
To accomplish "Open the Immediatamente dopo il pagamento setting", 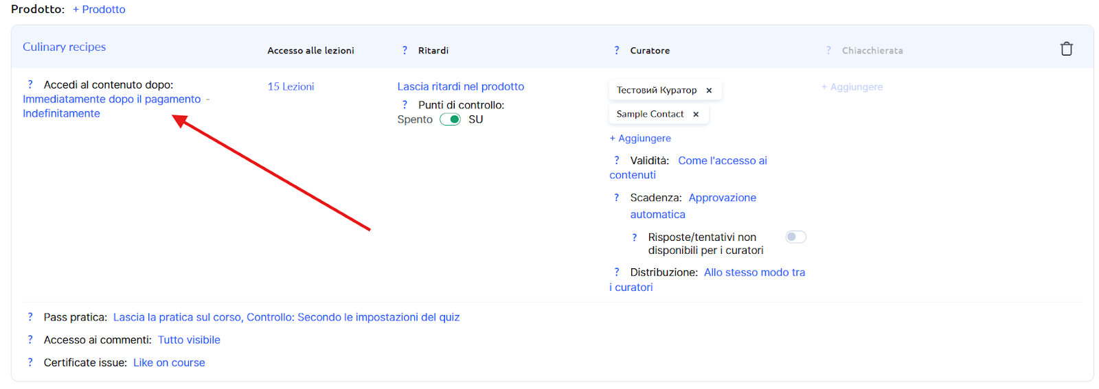I will pos(112,99).
